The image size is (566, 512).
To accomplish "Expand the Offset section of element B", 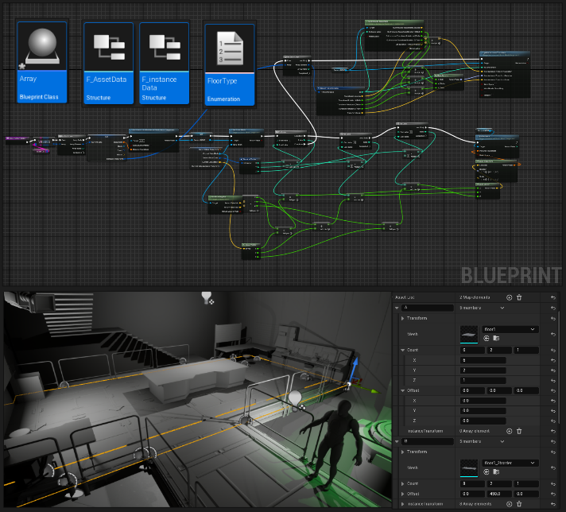I will (x=403, y=494).
